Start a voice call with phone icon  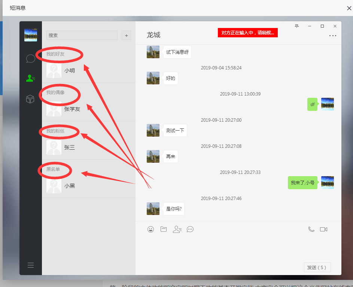[311, 229]
